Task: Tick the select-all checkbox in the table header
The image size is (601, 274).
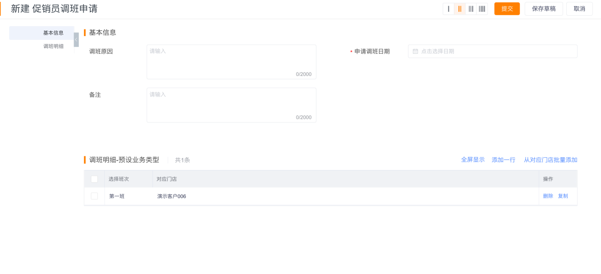Action: 94,179
